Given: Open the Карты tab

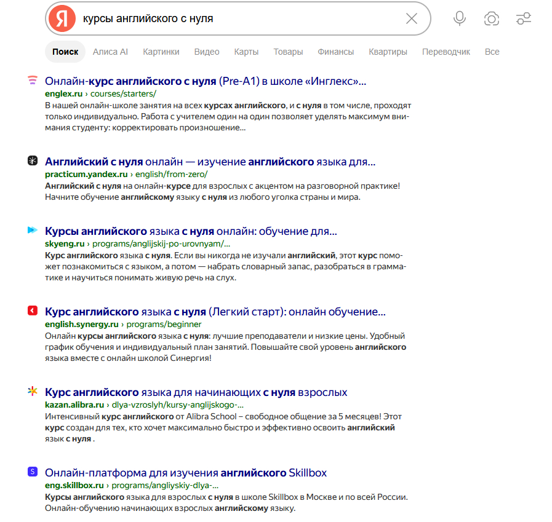Looking at the screenshot, I should point(246,52).
